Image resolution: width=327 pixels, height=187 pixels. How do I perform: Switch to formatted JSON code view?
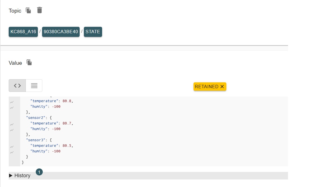17,86
